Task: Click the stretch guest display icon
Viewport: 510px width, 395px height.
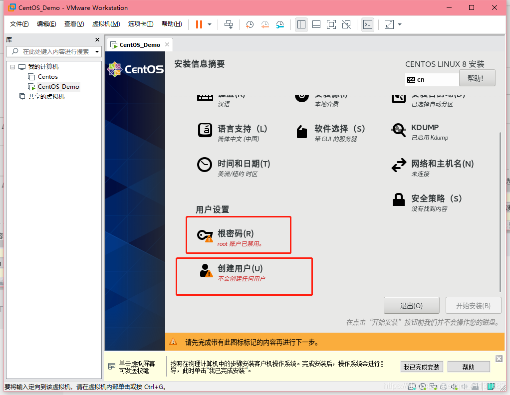Action: click(x=389, y=24)
